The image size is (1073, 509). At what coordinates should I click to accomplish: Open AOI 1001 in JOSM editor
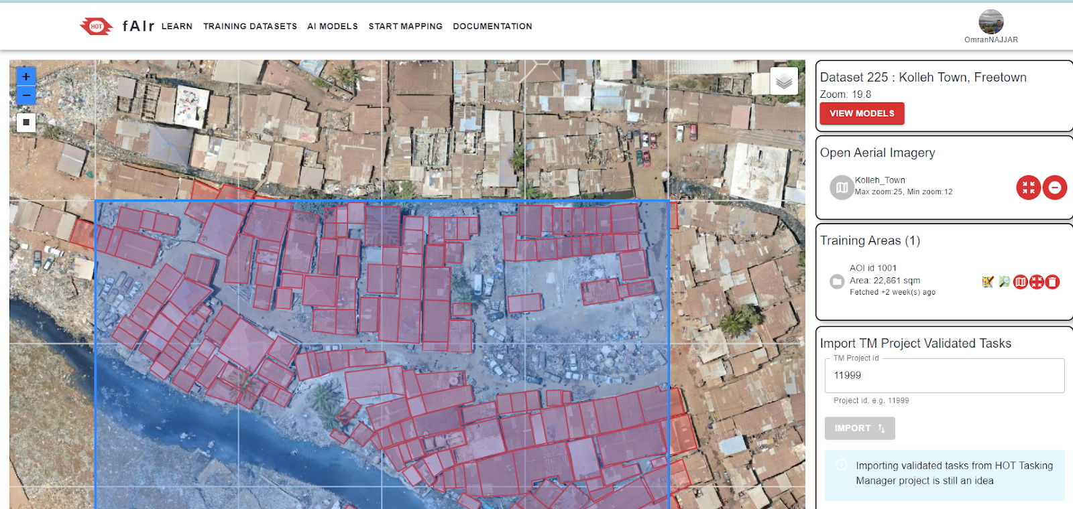click(x=988, y=282)
